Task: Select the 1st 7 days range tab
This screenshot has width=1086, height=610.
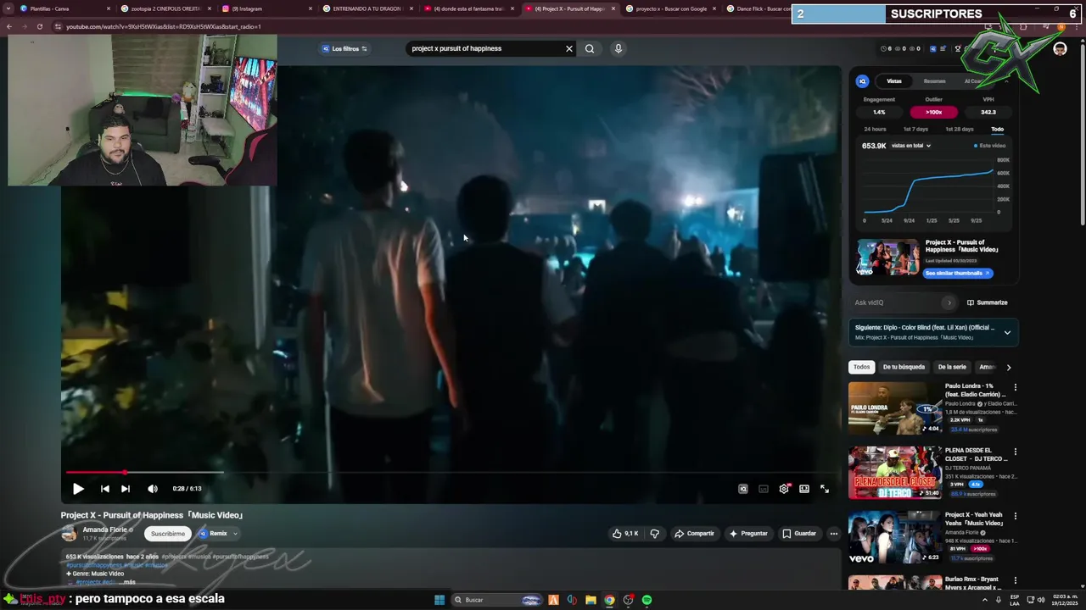Action: pos(915,130)
